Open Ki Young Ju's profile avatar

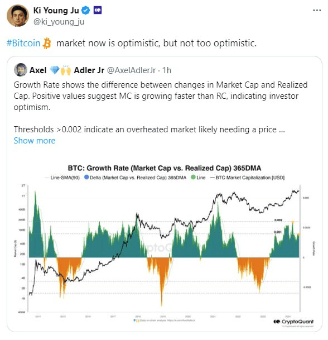click(17, 16)
